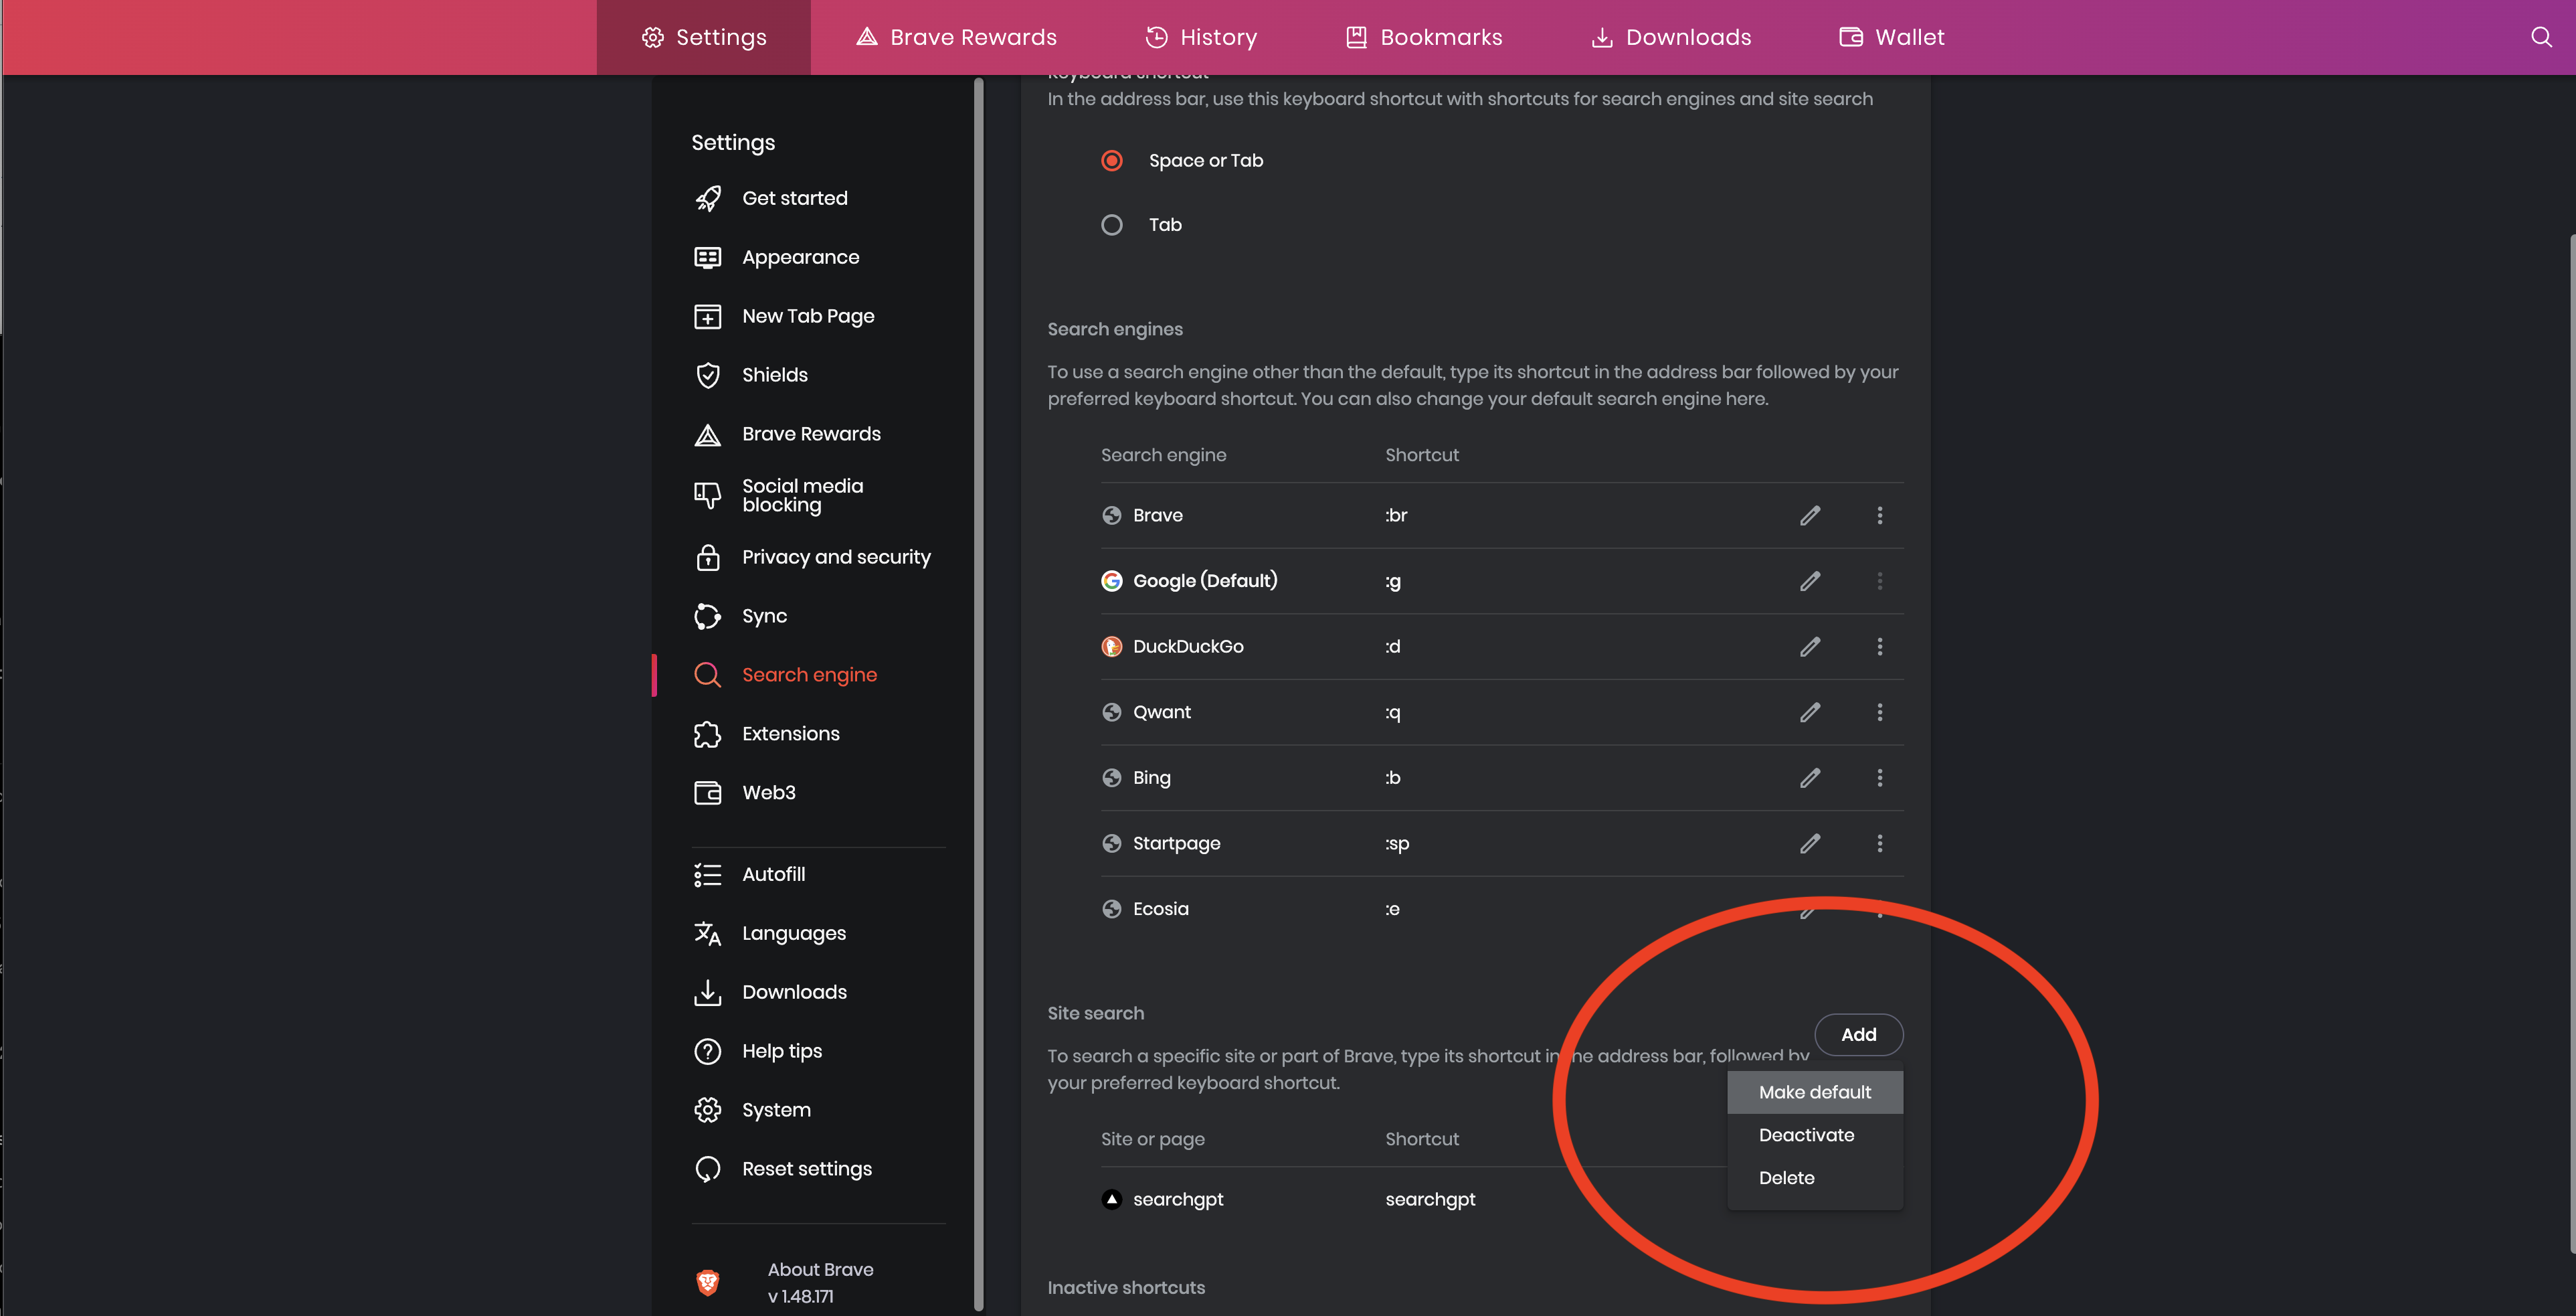Screen dimensions: 2576x1316
Task: Open three-dot menu for Brave engine
Action: (1879, 515)
